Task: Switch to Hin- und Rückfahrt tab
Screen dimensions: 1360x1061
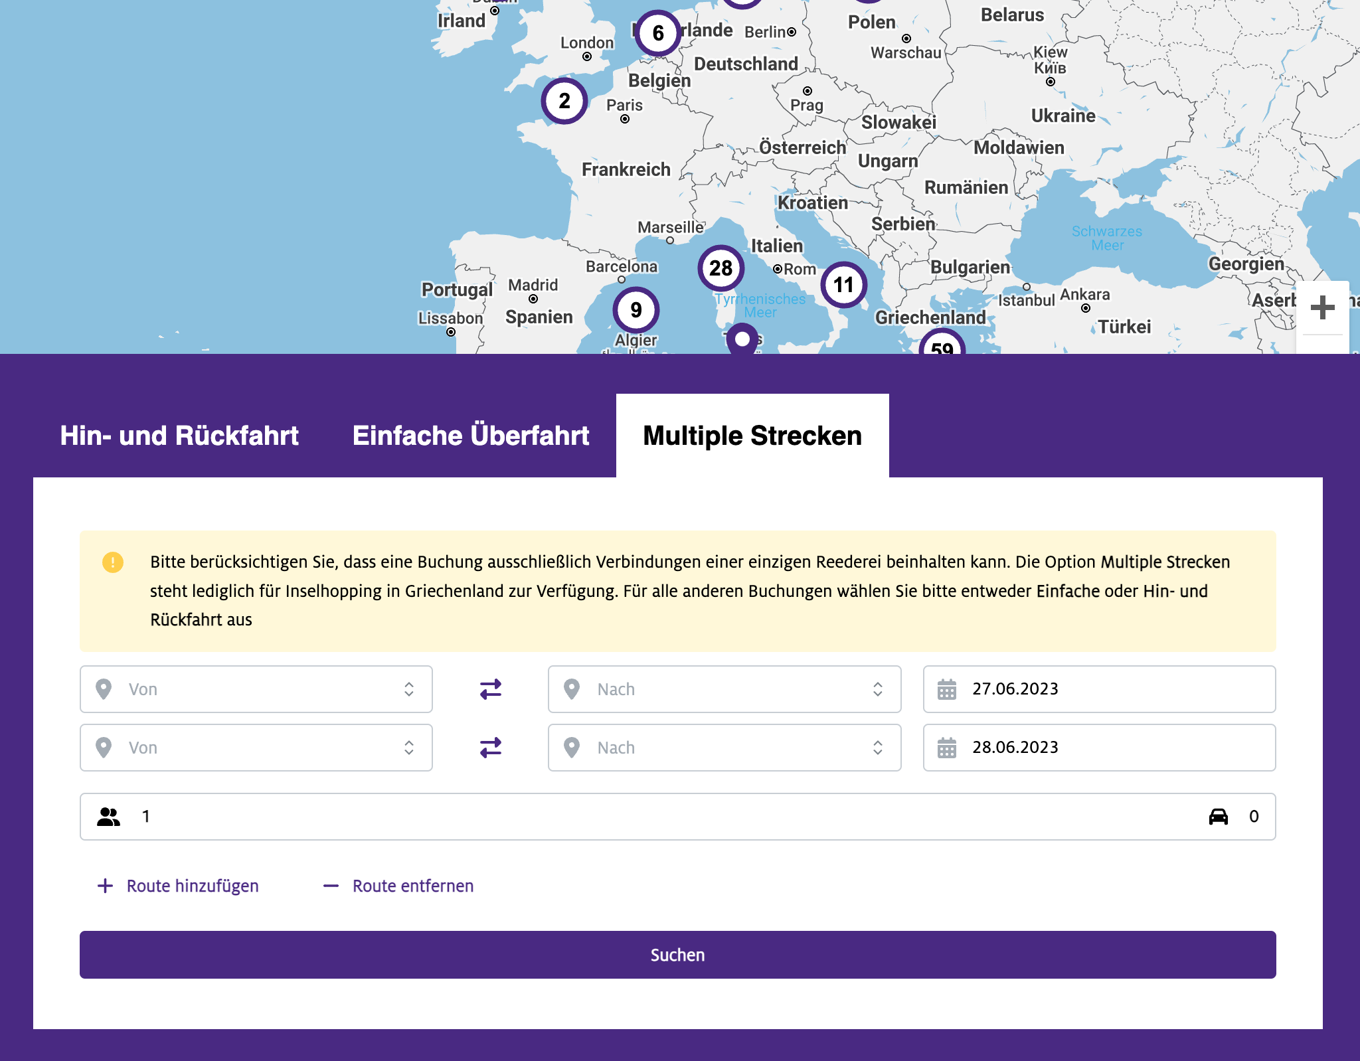Action: [179, 436]
